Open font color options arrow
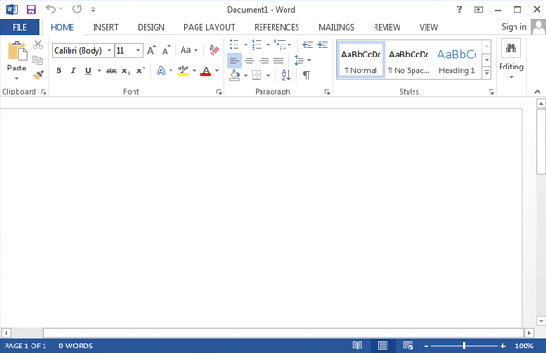 point(217,71)
